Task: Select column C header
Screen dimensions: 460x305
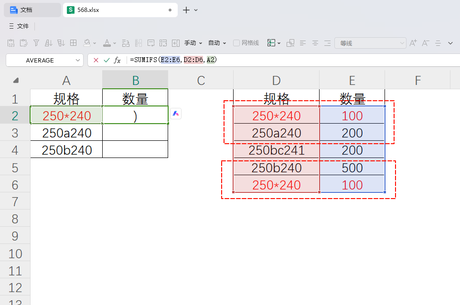Action: pyautogui.click(x=201, y=80)
